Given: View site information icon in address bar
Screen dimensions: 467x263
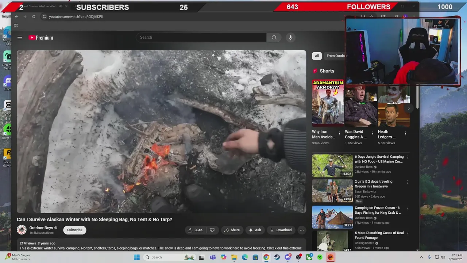Looking at the screenshot, I should (x=44, y=16).
